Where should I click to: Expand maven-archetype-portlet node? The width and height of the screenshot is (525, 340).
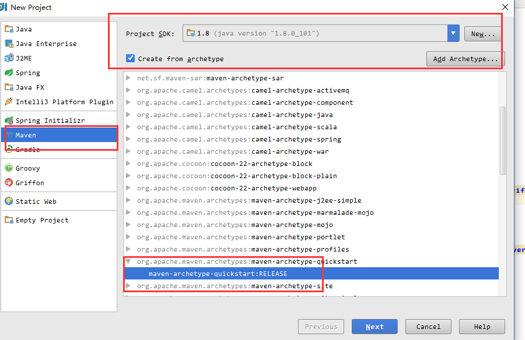(x=128, y=237)
